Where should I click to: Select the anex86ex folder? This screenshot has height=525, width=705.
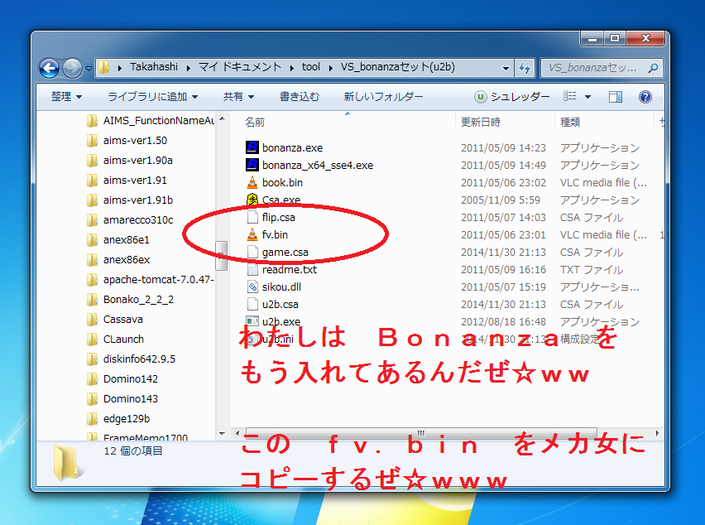pyautogui.click(x=127, y=259)
